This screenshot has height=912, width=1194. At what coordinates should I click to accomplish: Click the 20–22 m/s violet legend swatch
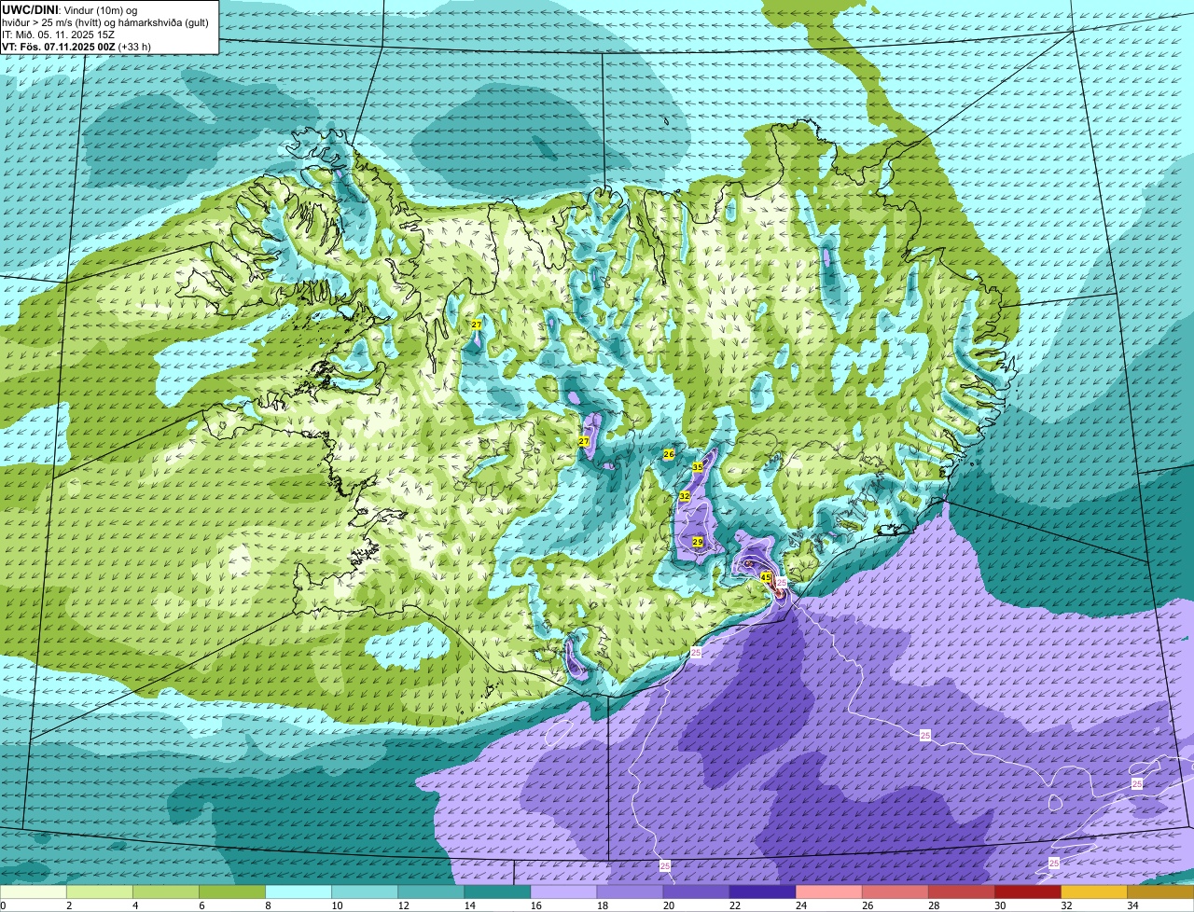click(x=696, y=891)
